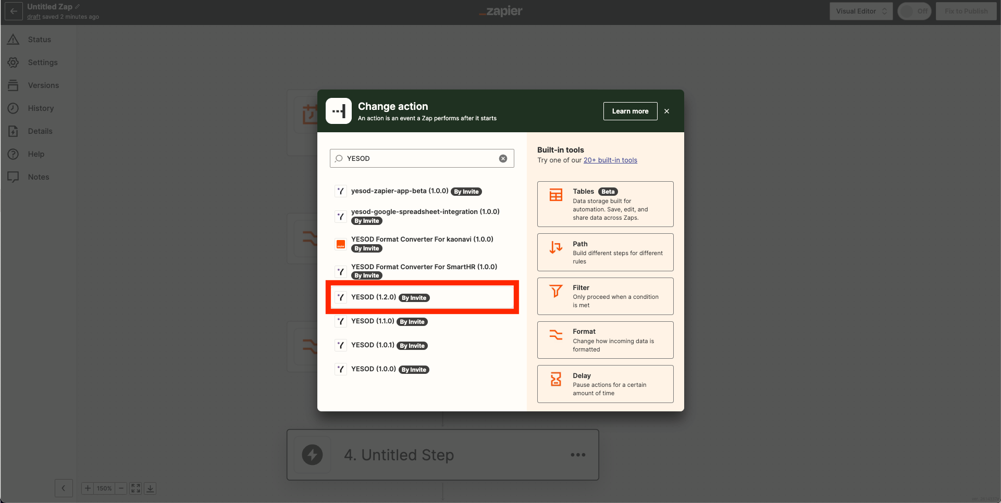Select YESOD (1.1.0) app

point(422,321)
